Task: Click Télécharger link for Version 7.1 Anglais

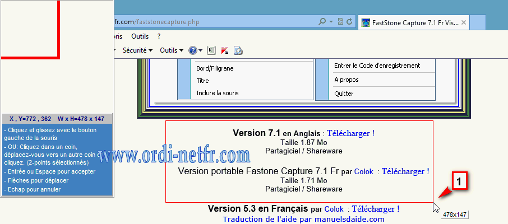Action: [x=350, y=133]
